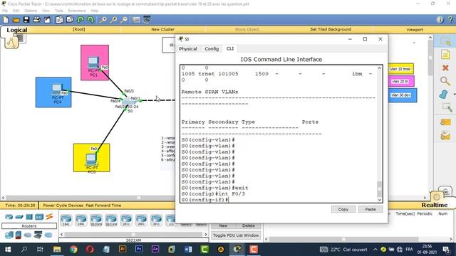Screen dimensions: 456x256
Task: Select the Add Simple PDU envelope
Action: (445, 122)
